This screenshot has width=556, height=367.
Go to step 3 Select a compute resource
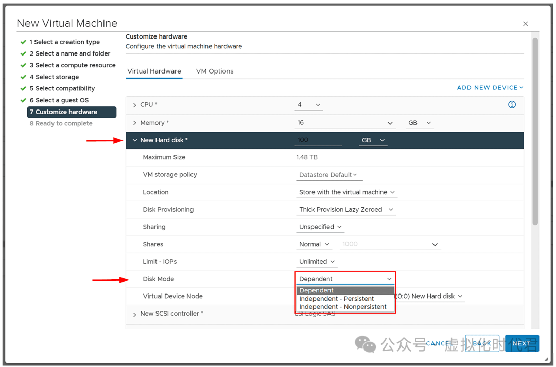pyautogui.click(x=73, y=65)
